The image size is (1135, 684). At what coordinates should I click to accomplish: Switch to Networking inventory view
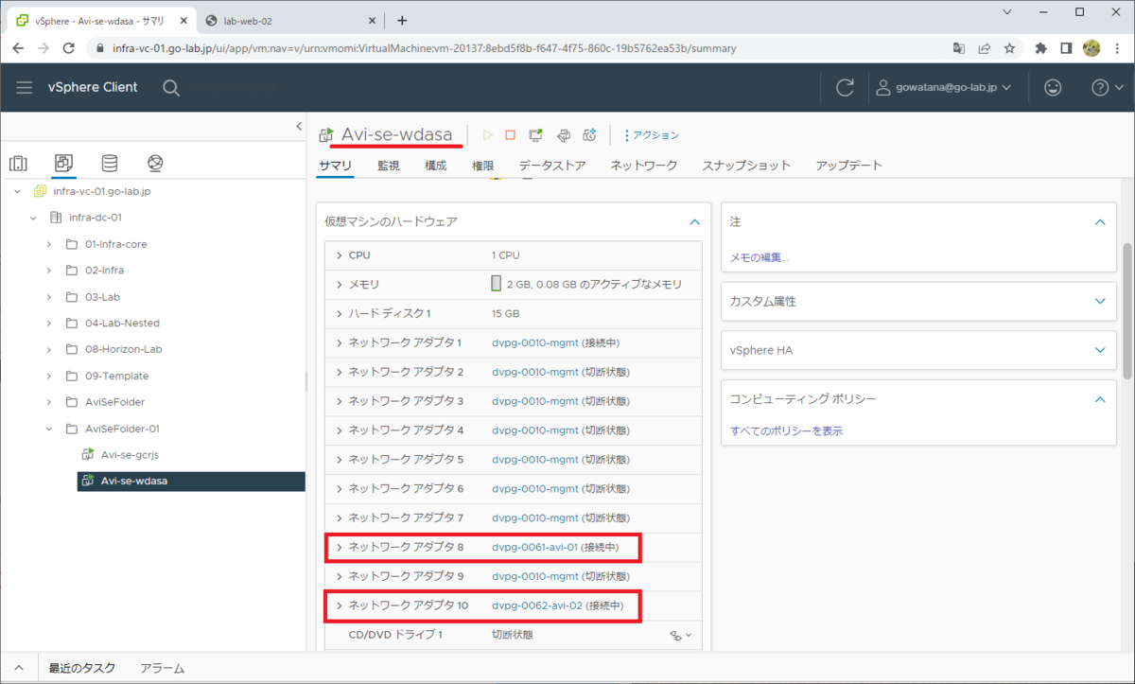pos(155,163)
